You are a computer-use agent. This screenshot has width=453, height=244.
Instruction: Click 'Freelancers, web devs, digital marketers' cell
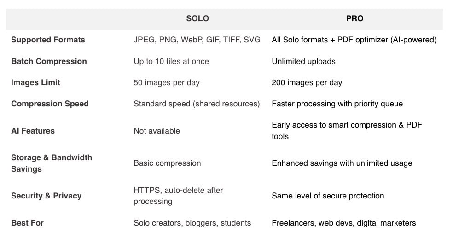coord(343,223)
